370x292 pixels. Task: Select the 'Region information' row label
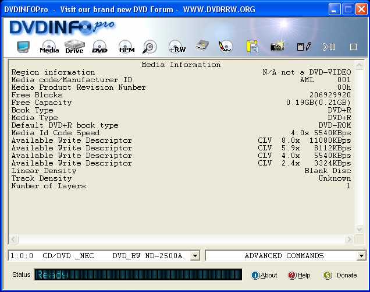pos(53,72)
